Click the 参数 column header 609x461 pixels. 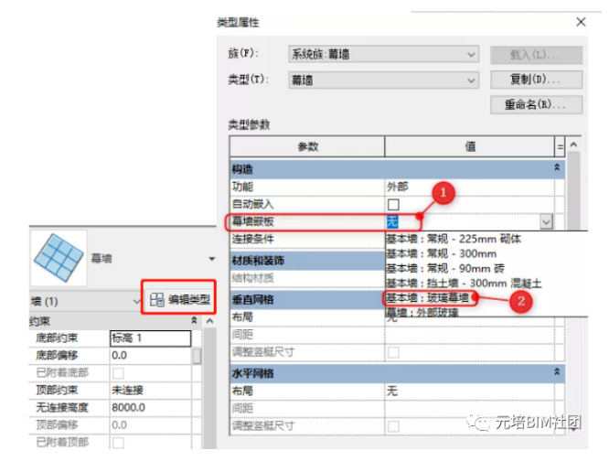(x=307, y=146)
